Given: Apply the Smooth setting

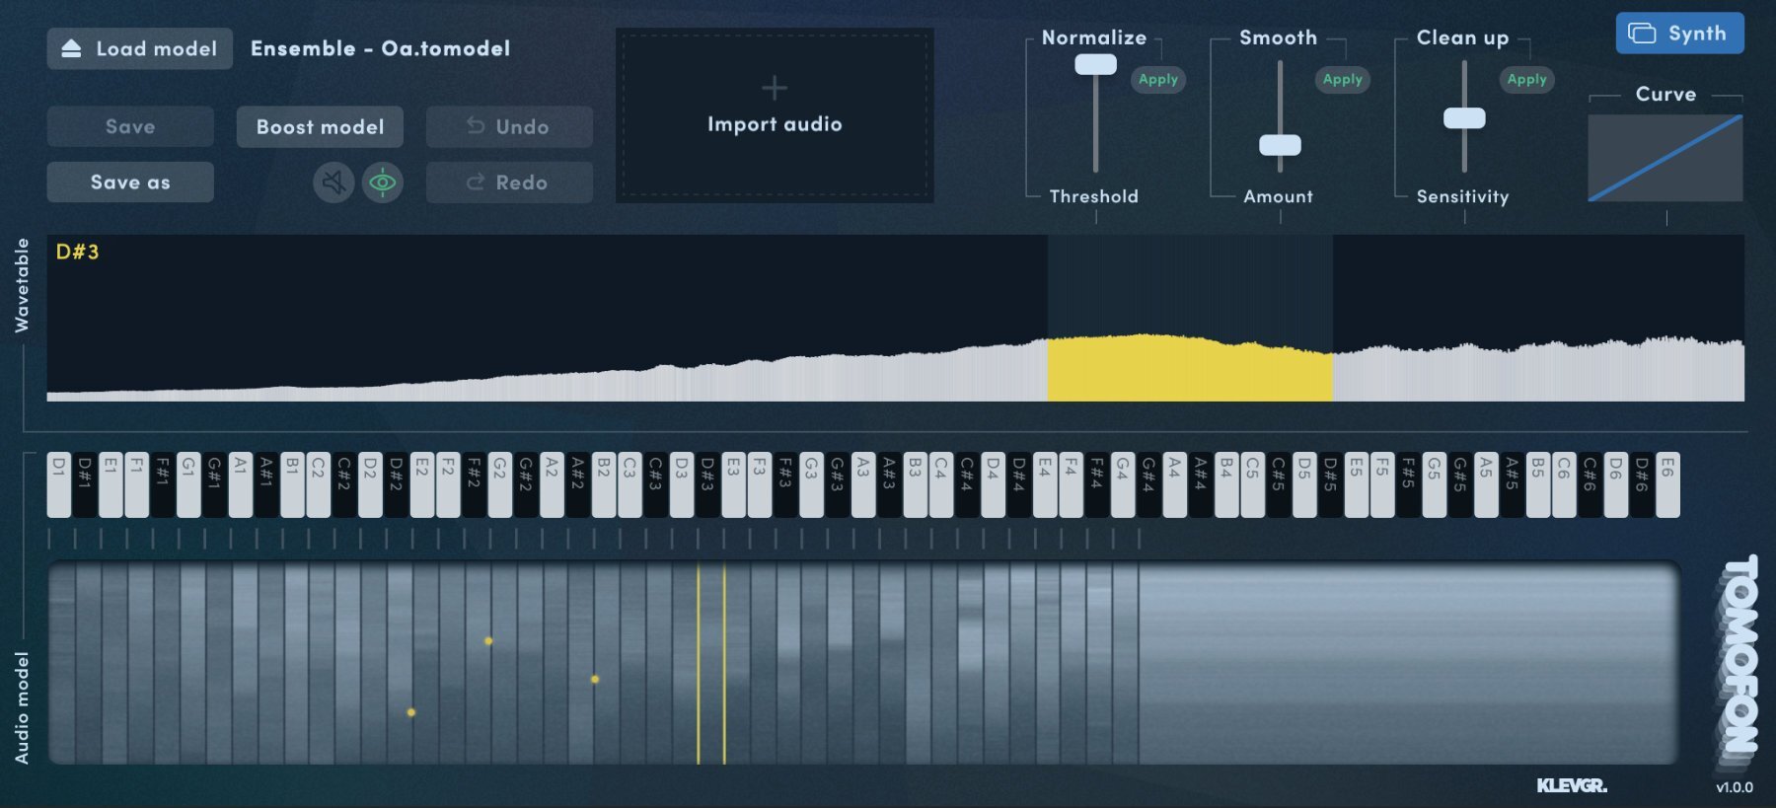Looking at the screenshot, I should tap(1342, 80).
